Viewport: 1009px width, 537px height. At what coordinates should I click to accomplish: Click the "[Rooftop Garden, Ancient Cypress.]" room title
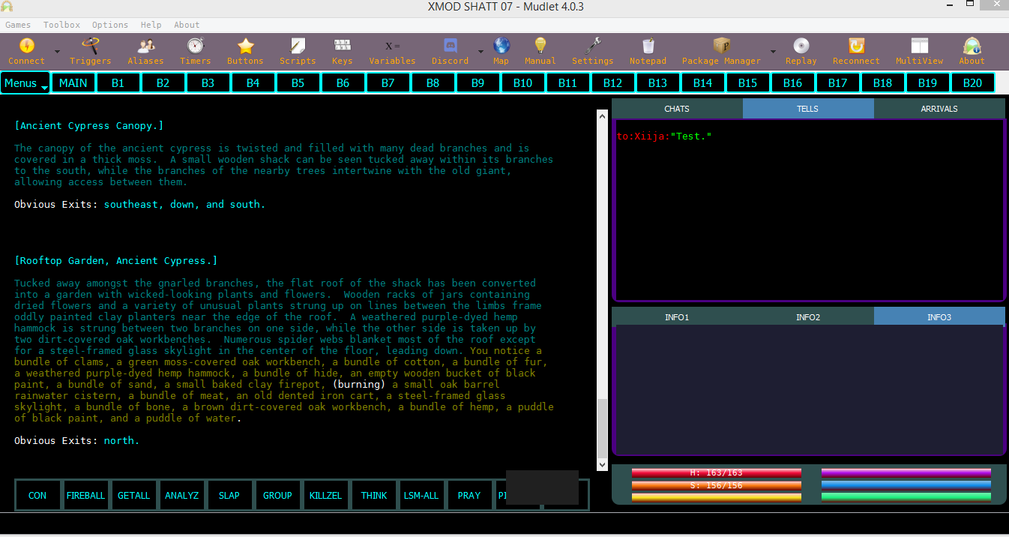coord(115,260)
